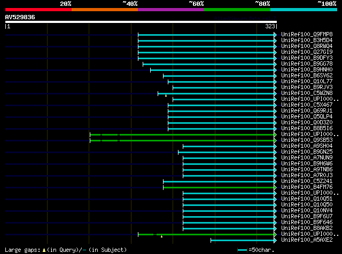Select the UniRef100_A9SH04 label
Viewport: 342px width, 254px height.
[x=307, y=146]
